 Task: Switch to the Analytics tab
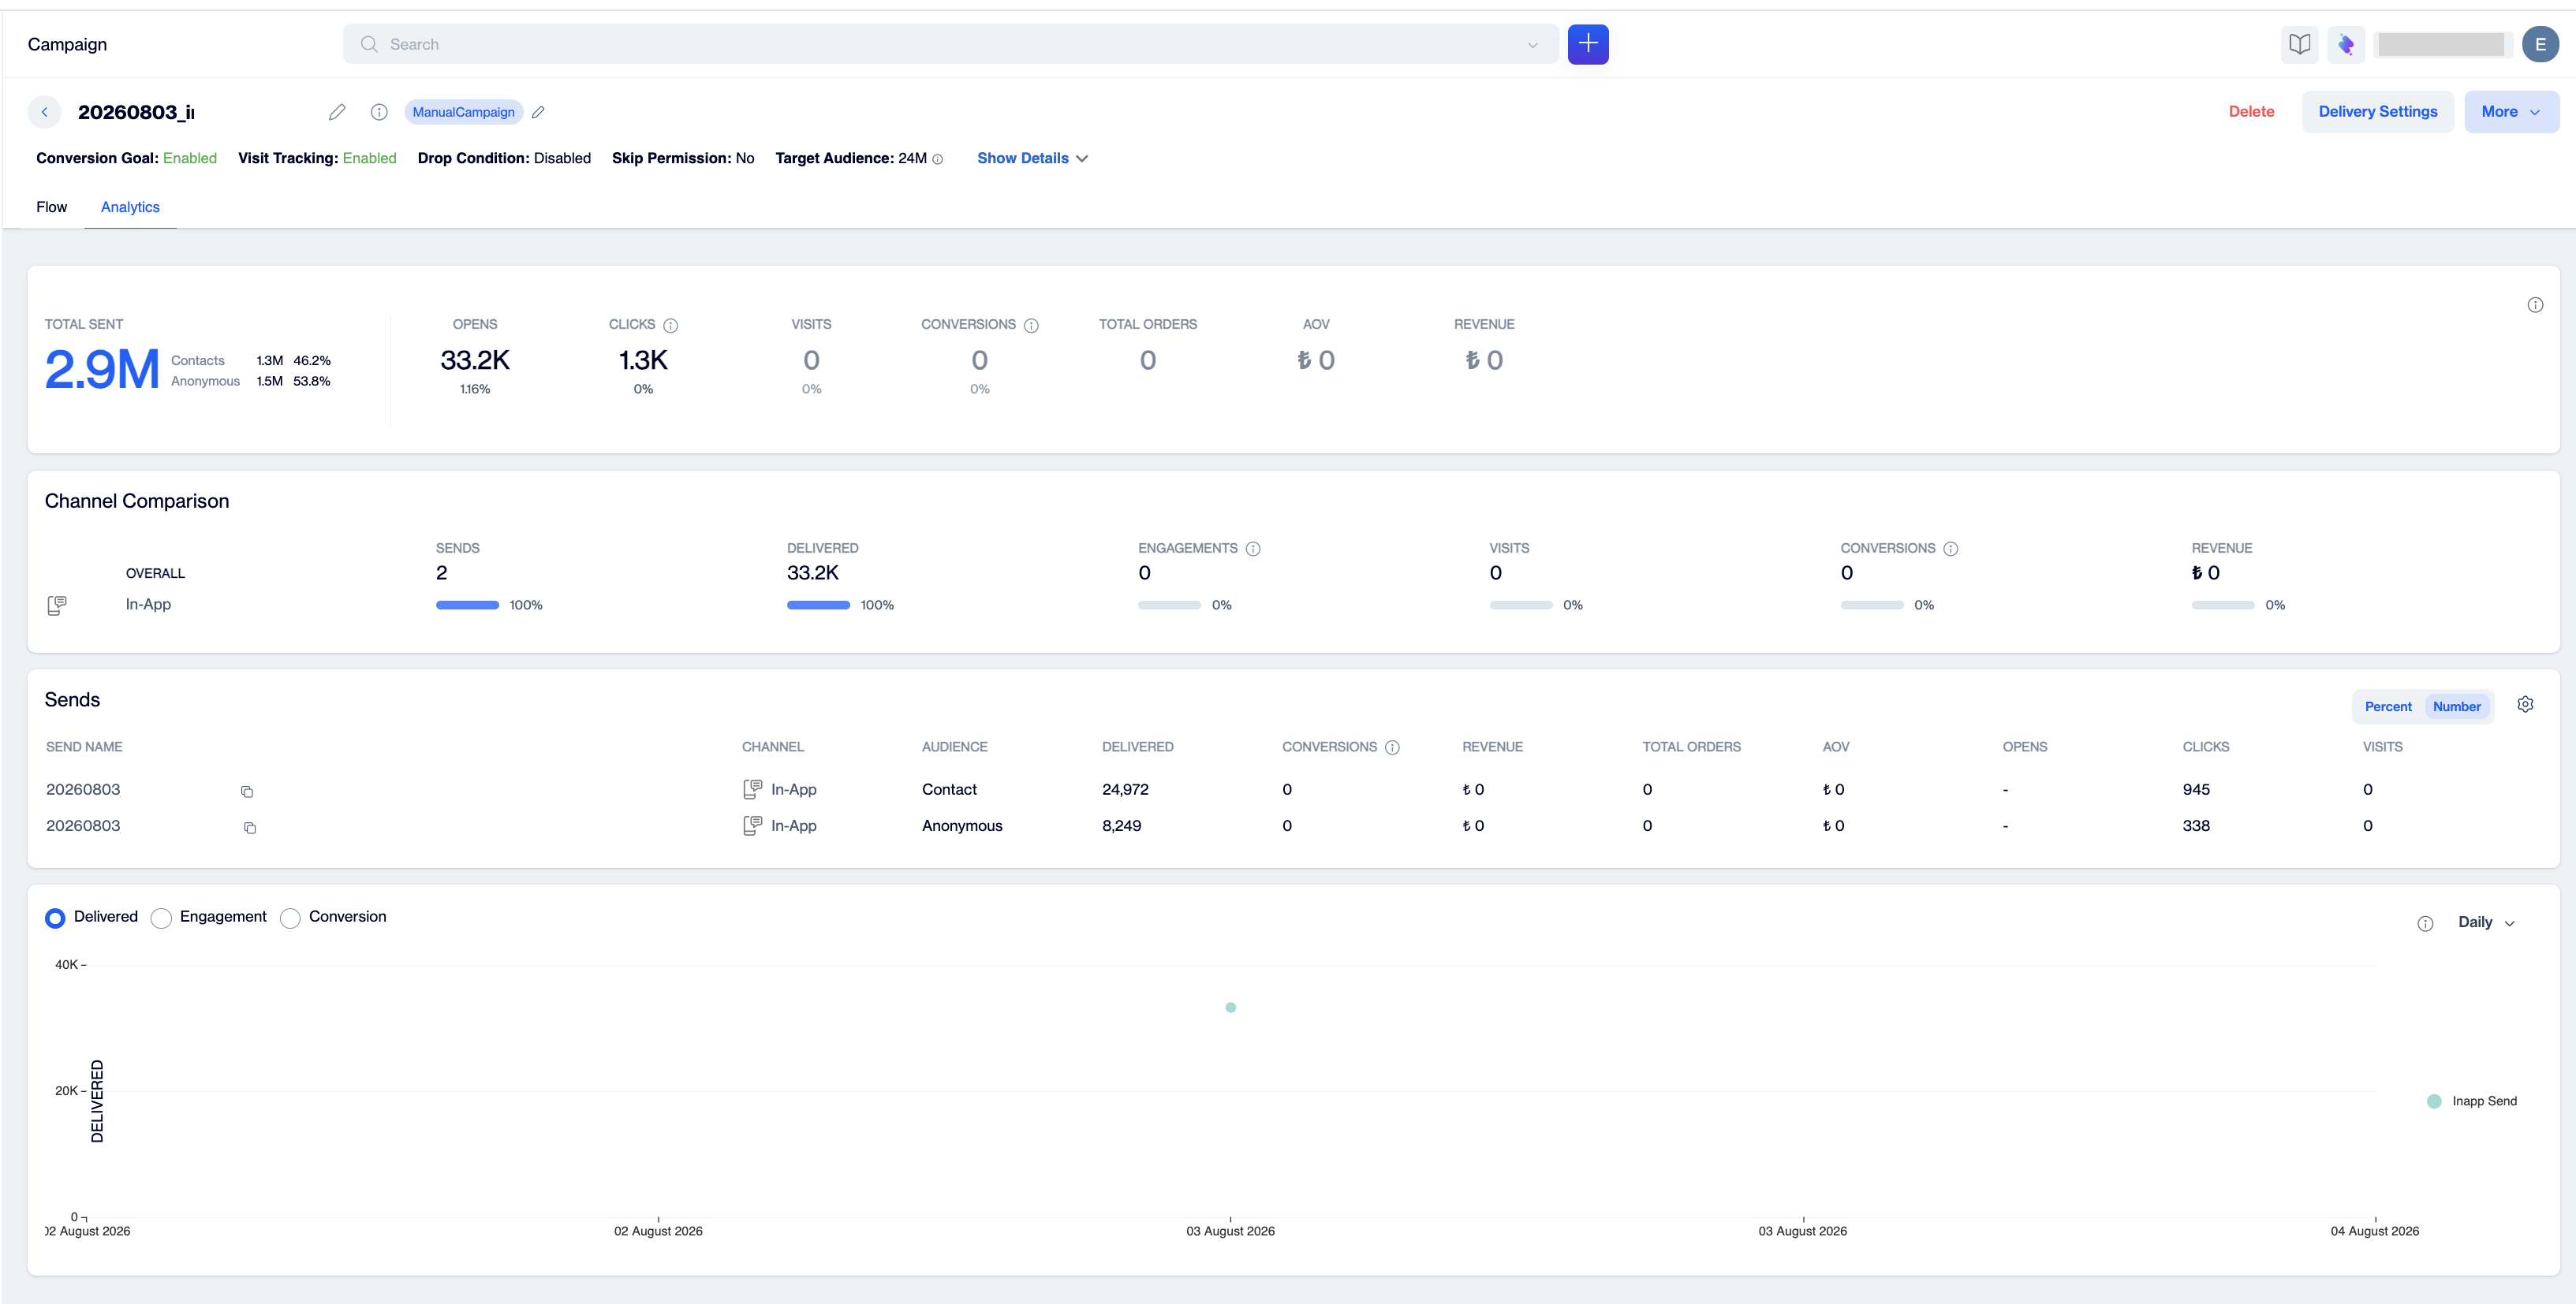coord(130,207)
